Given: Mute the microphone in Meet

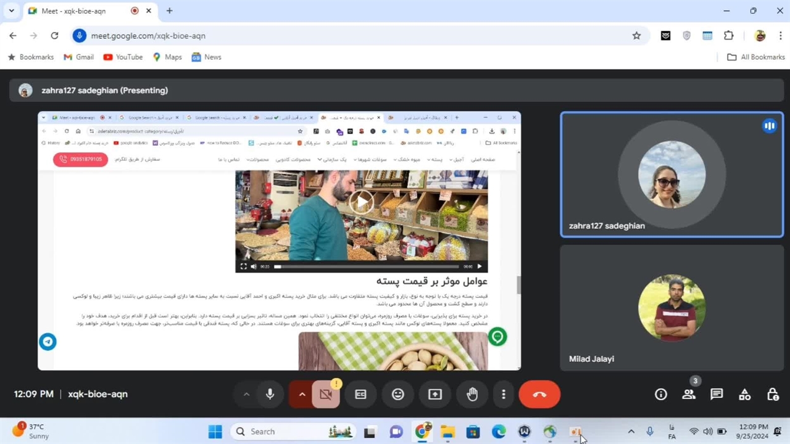Looking at the screenshot, I should pos(270,395).
